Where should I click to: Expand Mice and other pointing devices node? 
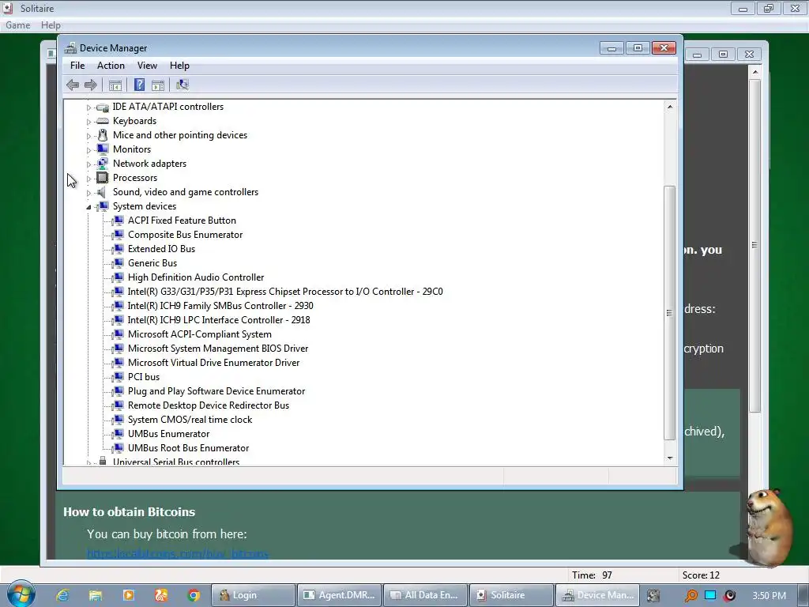tap(88, 136)
